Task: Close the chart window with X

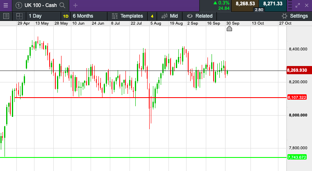Action: click(307, 5)
